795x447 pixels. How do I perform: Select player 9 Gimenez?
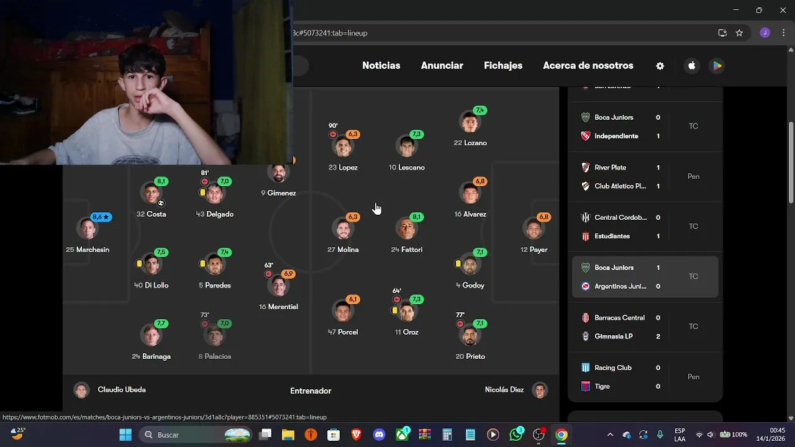279,178
